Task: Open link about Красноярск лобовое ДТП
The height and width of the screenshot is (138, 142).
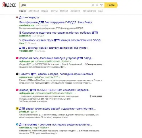Action: (59, 33)
